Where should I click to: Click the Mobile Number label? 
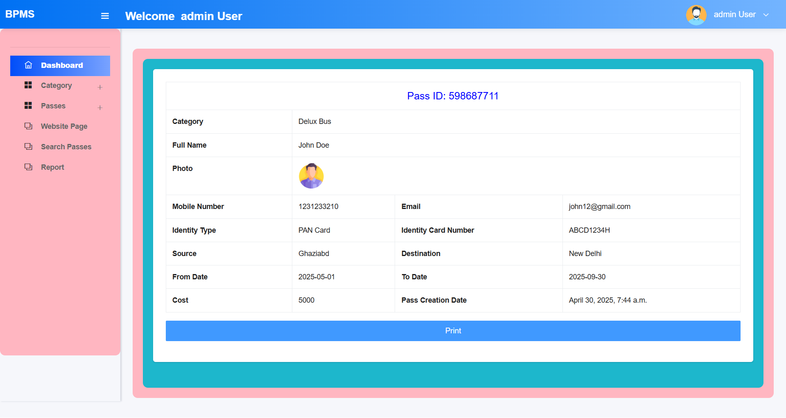point(198,207)
